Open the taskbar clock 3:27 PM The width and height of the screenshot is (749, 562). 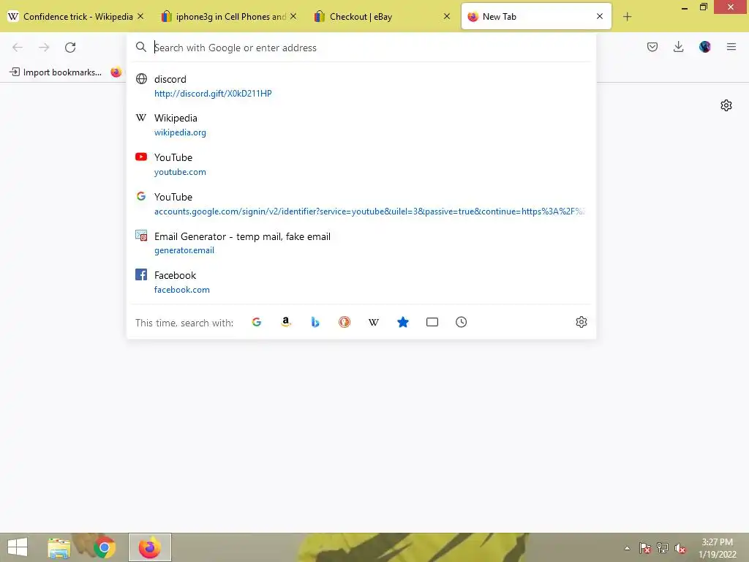click(x=718, y=548)
